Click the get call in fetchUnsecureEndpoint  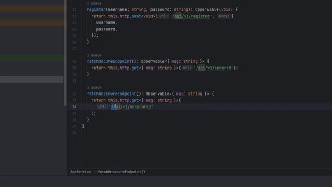click(135, 100)
